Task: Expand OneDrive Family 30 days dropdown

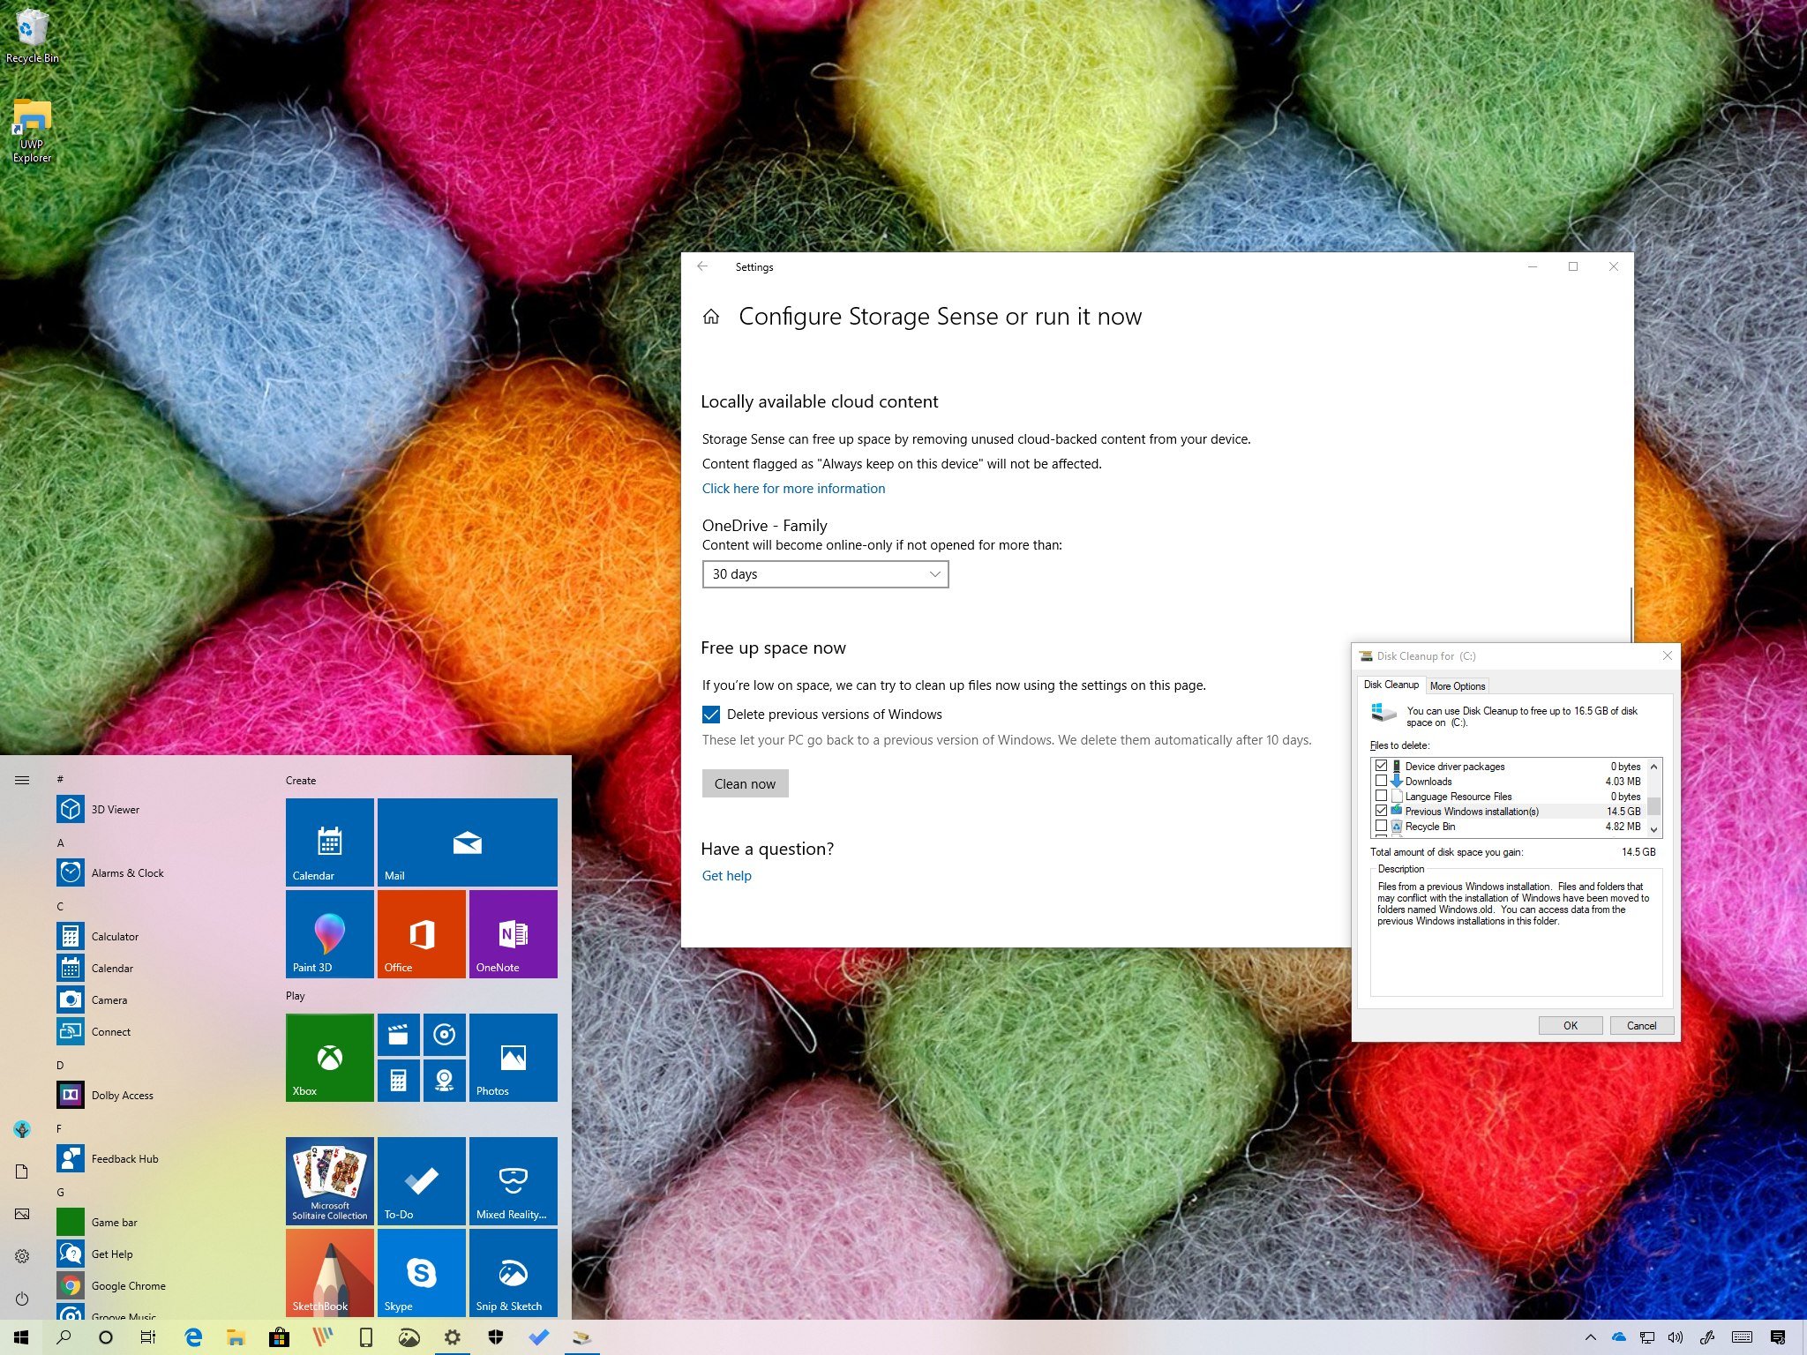Action: (824, 573)
